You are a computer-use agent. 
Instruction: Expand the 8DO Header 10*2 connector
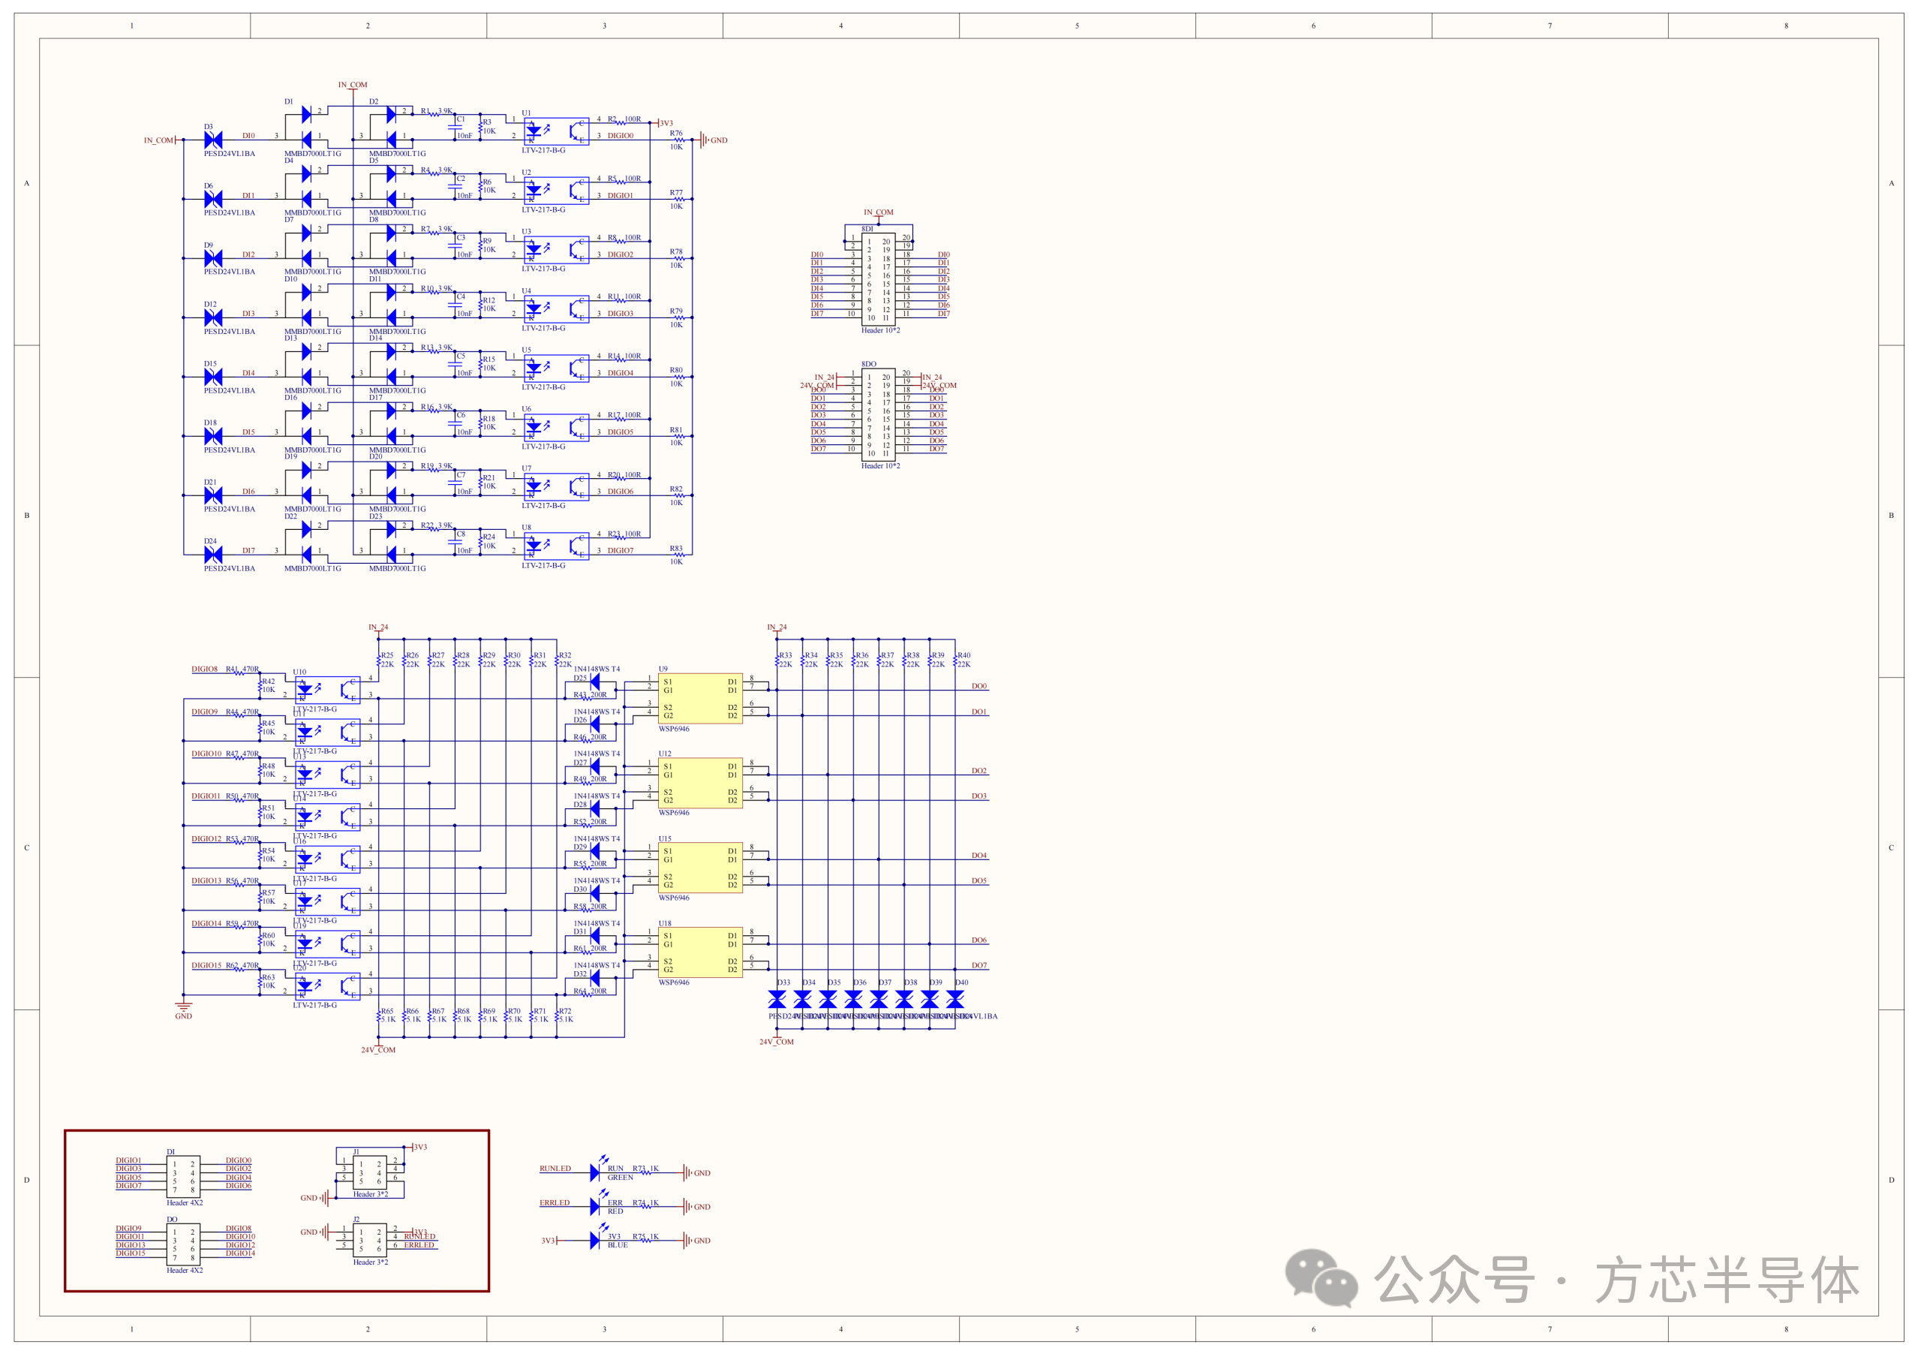[880, 416]
